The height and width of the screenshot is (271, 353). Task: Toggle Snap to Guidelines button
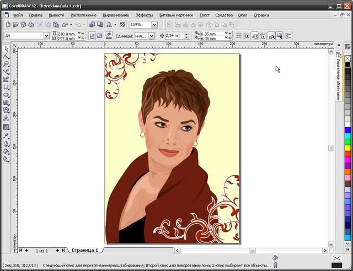click(247, 36)
